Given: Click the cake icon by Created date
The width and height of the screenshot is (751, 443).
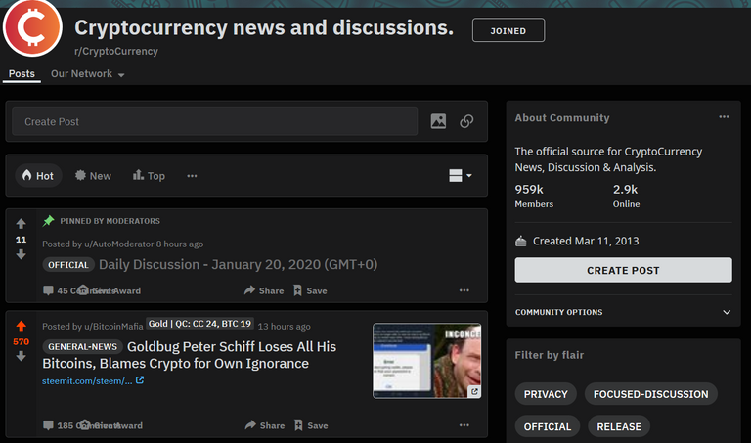Looking at the screenshot, I should 520,241.
